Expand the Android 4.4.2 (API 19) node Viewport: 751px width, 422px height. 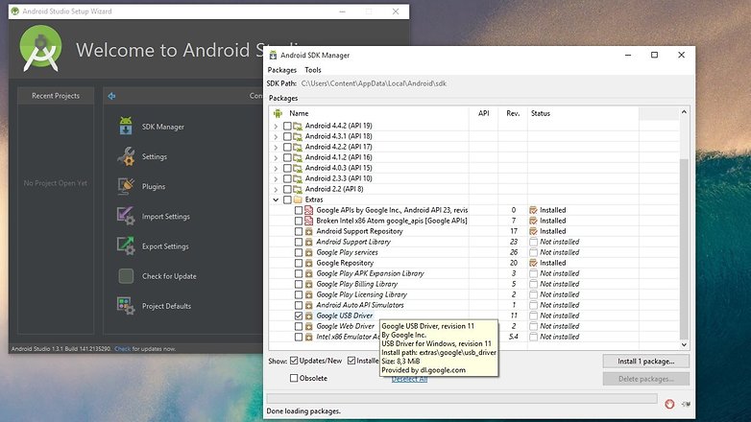276,126
